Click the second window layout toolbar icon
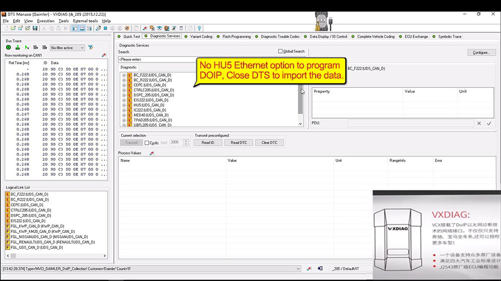The height and width of the screenshot is (281, 501). (82, 29)
